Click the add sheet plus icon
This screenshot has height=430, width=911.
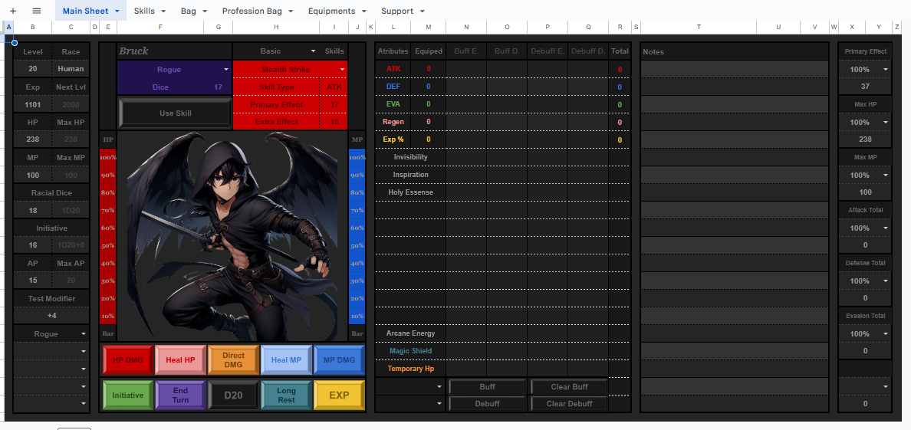point(13,11)
